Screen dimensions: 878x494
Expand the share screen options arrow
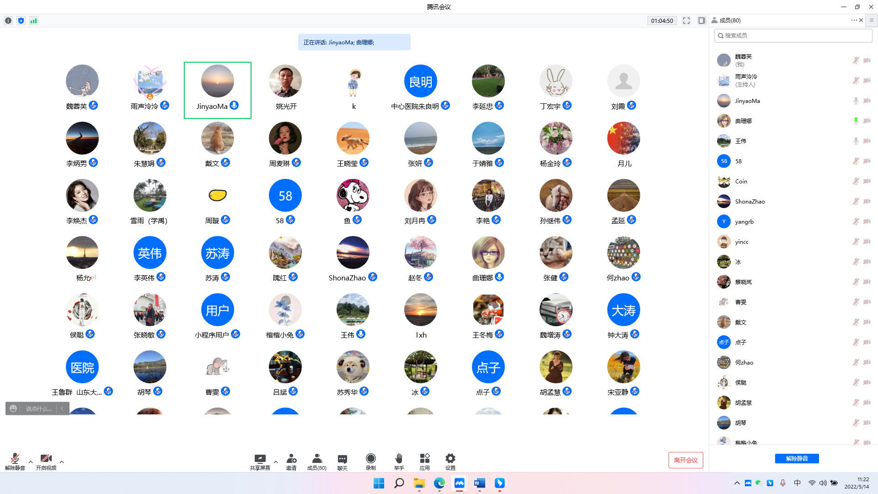276,462
